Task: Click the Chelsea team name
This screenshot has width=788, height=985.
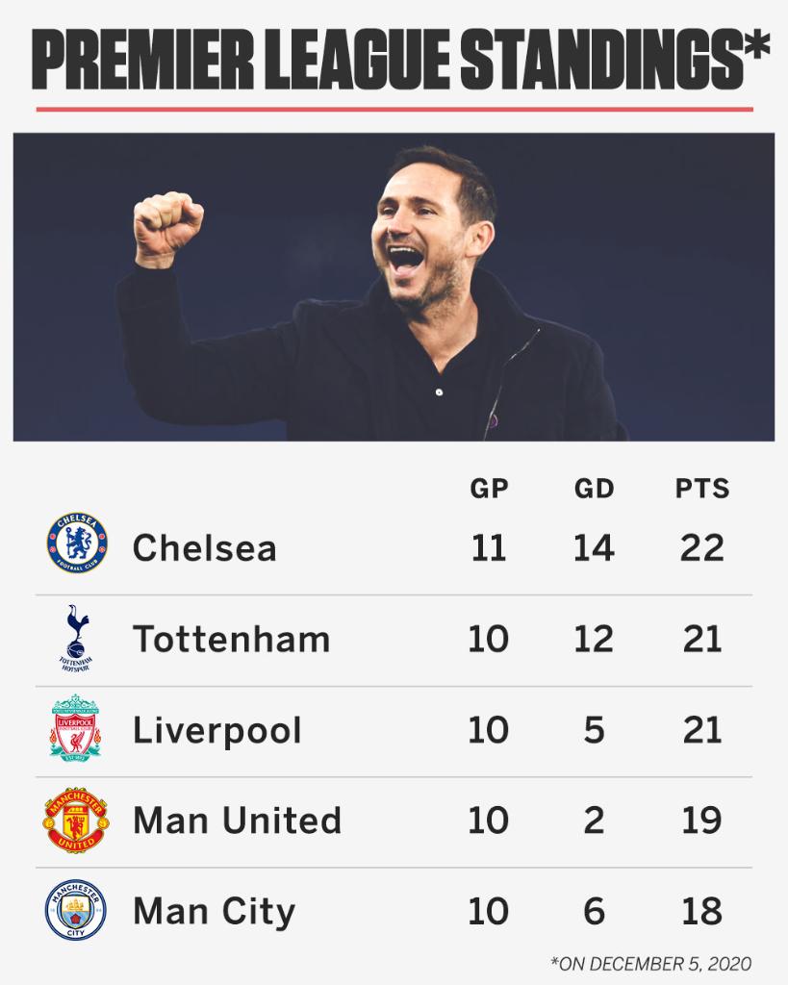Action: (204, 547)
